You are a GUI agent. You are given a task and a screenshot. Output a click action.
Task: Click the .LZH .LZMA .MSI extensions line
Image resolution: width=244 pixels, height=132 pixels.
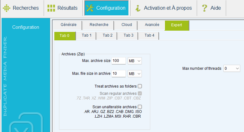pyautogui.click(x=117, y=116)
